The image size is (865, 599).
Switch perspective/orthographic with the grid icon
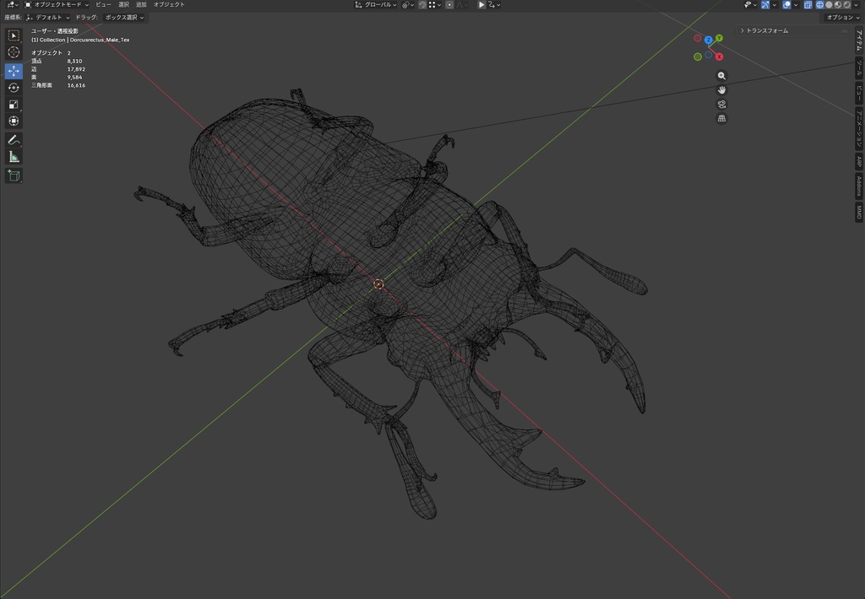coord(721,118)
